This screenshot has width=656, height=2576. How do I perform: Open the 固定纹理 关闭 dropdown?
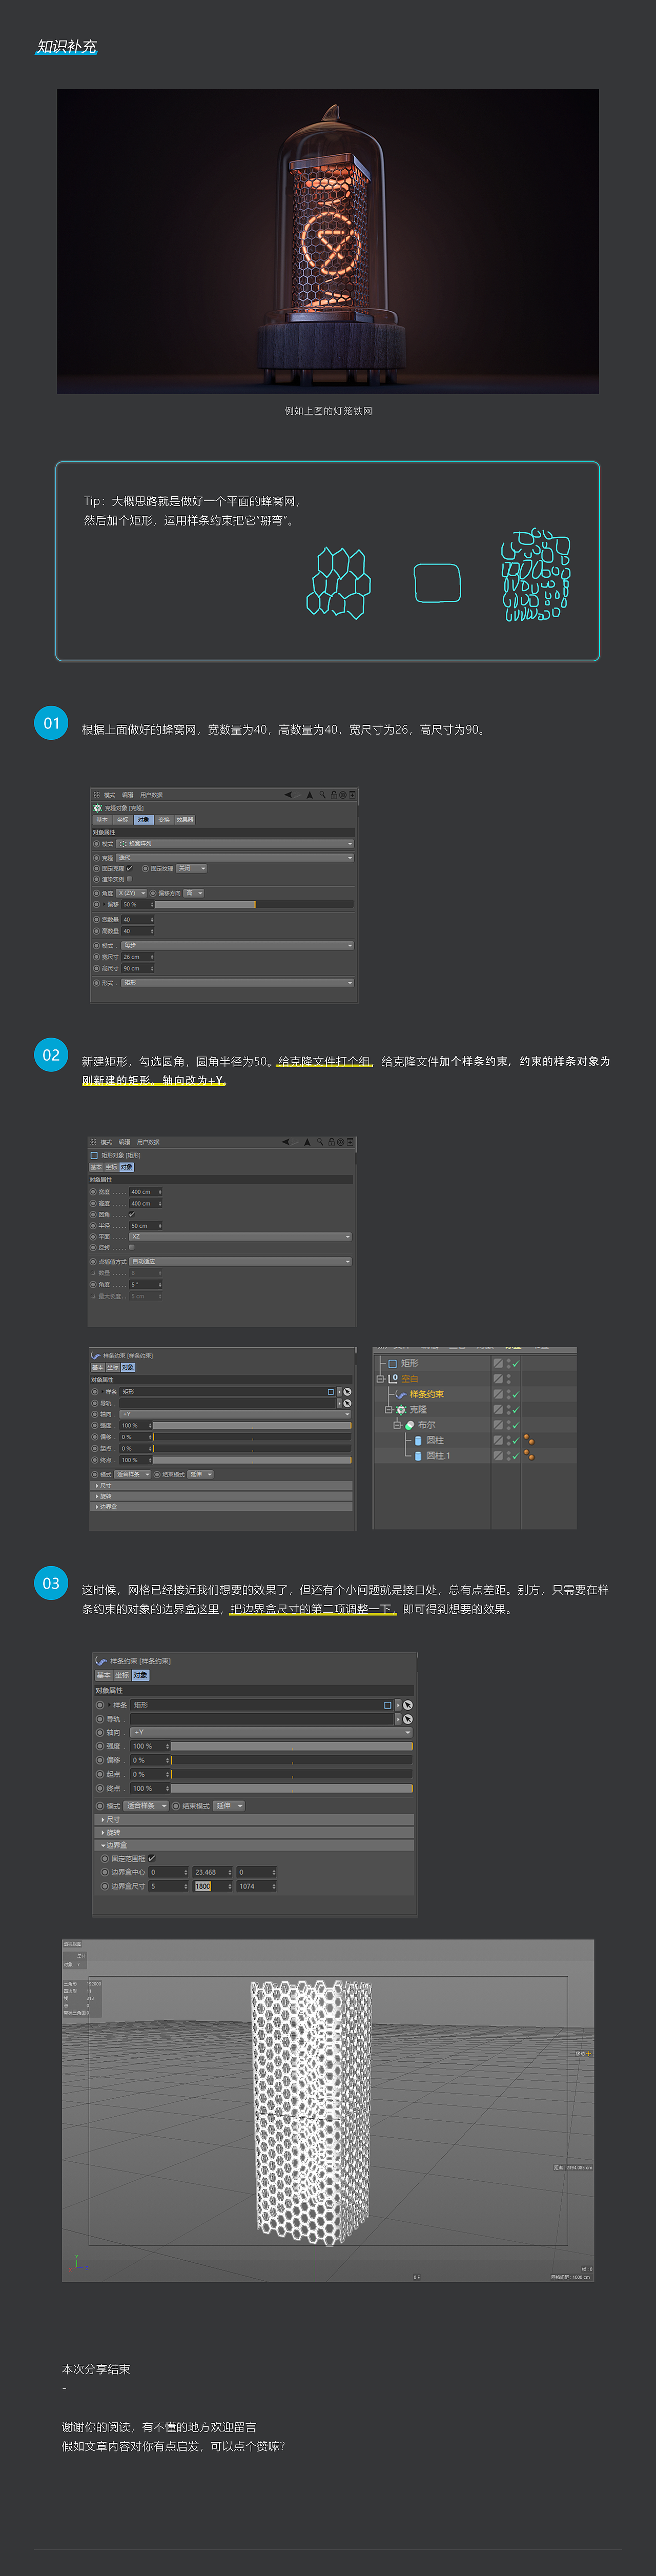click(192, 868)
